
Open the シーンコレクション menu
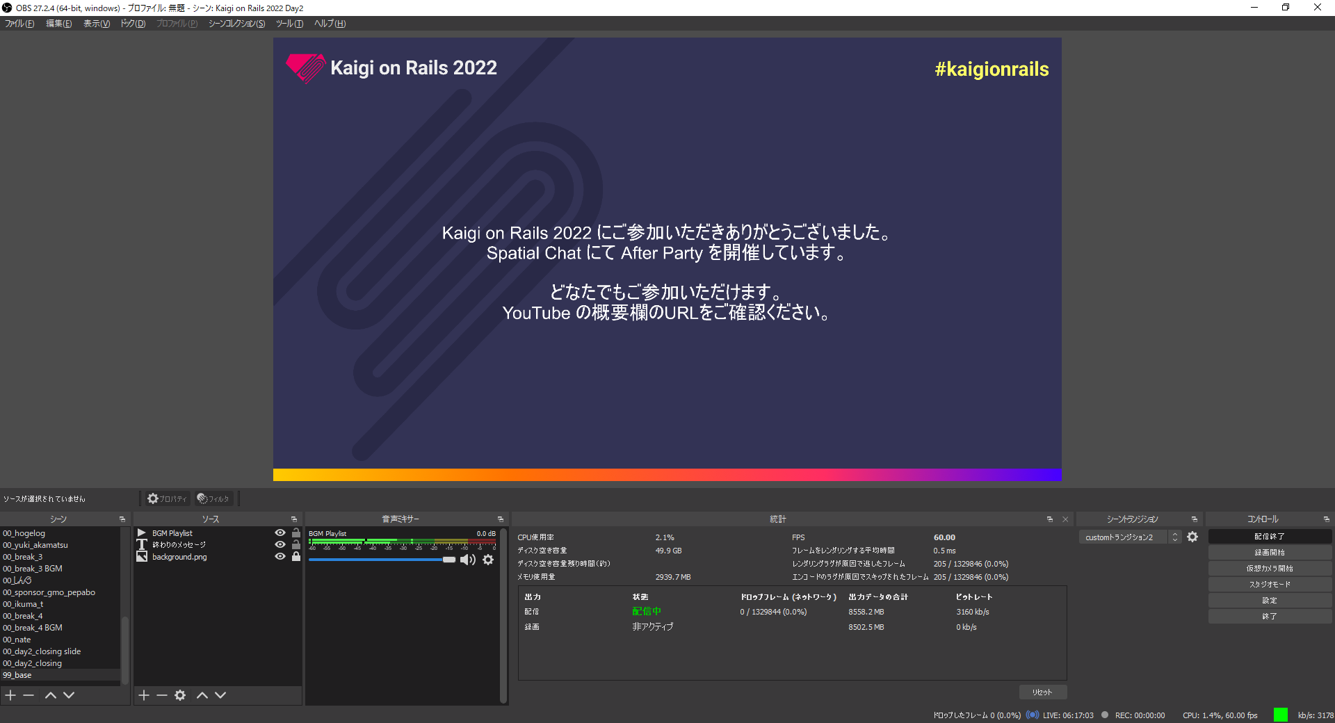(x=237, y=24)
